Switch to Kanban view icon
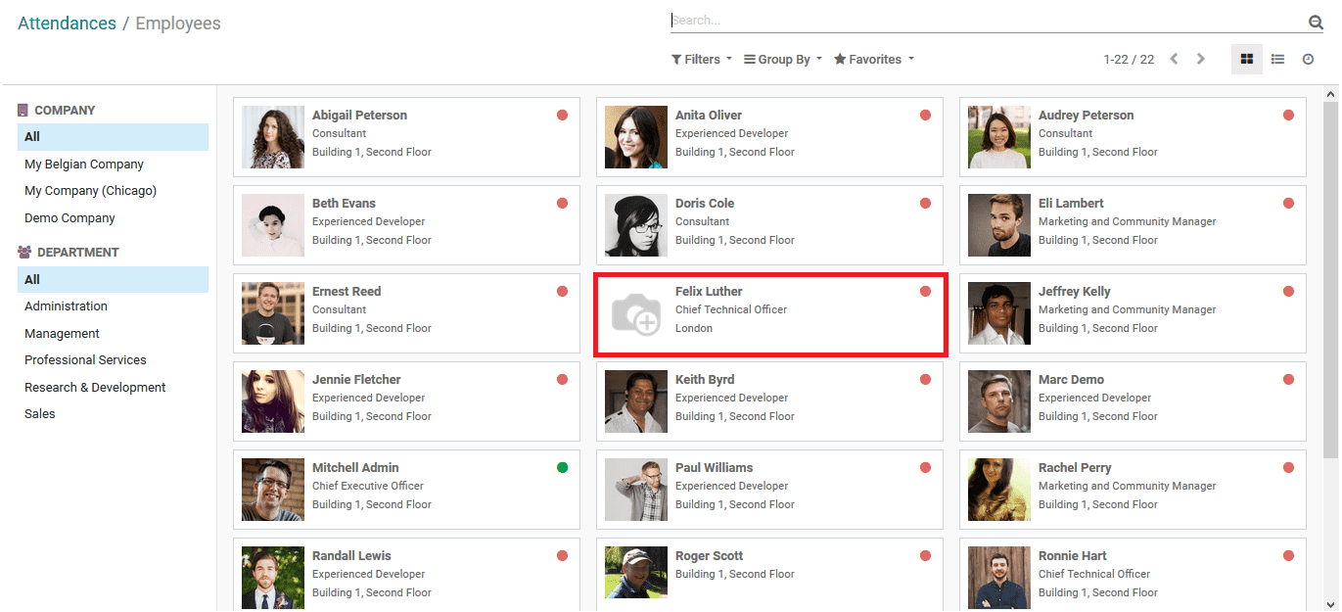 pos(1246,60)
